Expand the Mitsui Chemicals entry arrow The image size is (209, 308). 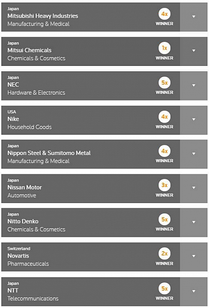pyautogui.click(x=194, y=51)
